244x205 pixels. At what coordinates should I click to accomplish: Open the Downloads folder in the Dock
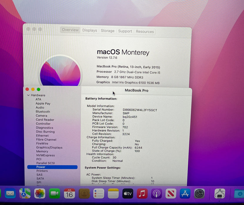pos(239,193)
